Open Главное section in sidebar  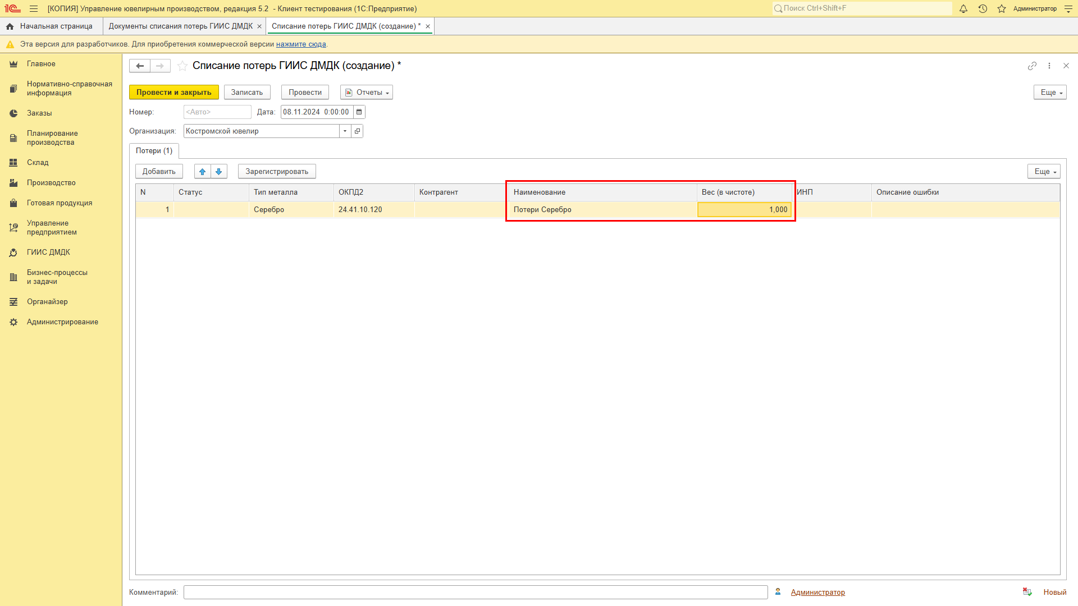pyautogui.click(x=41, y=64)
